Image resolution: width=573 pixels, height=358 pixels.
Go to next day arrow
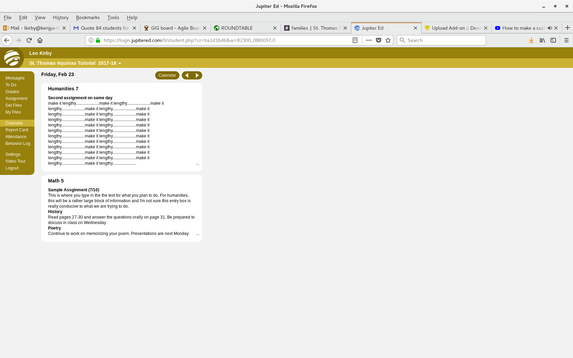pos(197,75)
